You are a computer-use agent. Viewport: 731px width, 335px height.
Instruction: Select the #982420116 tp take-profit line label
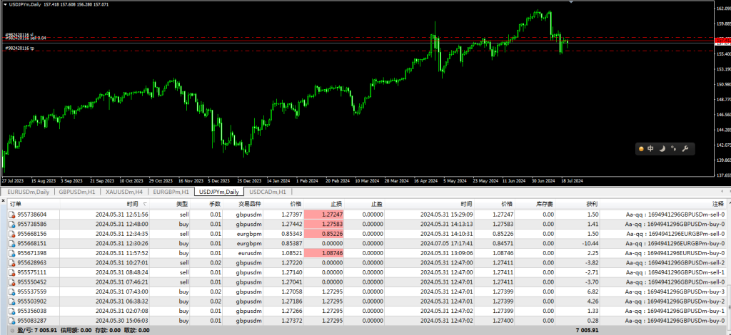tap(20, 48)
